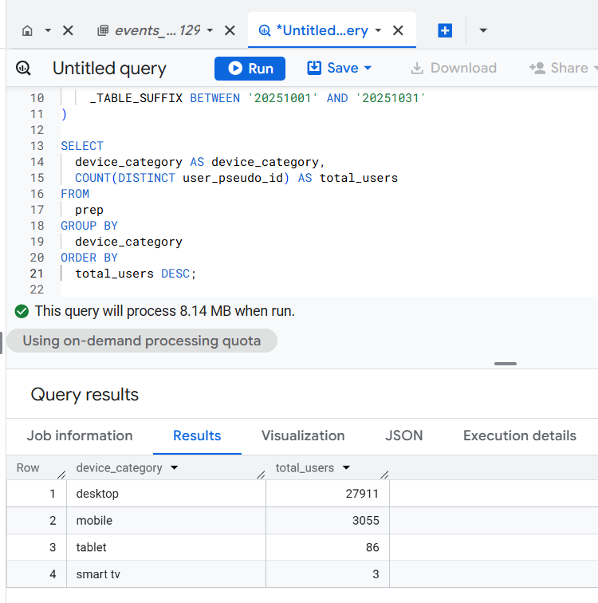View the Execution details tab

pos(519,436)
